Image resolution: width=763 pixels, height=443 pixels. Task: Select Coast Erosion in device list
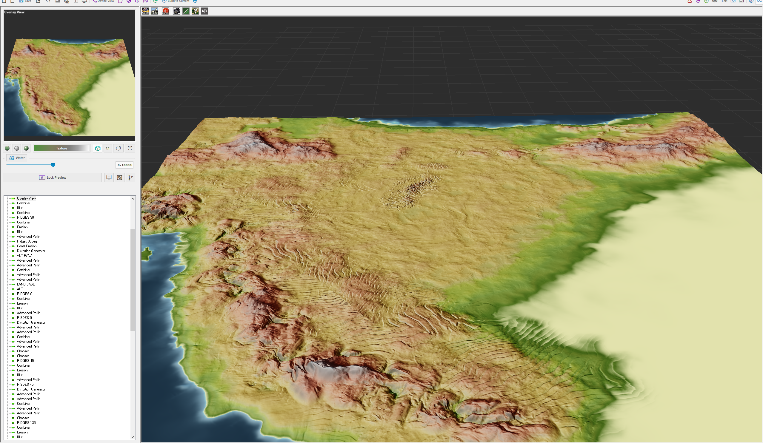(x=27, y=246)
